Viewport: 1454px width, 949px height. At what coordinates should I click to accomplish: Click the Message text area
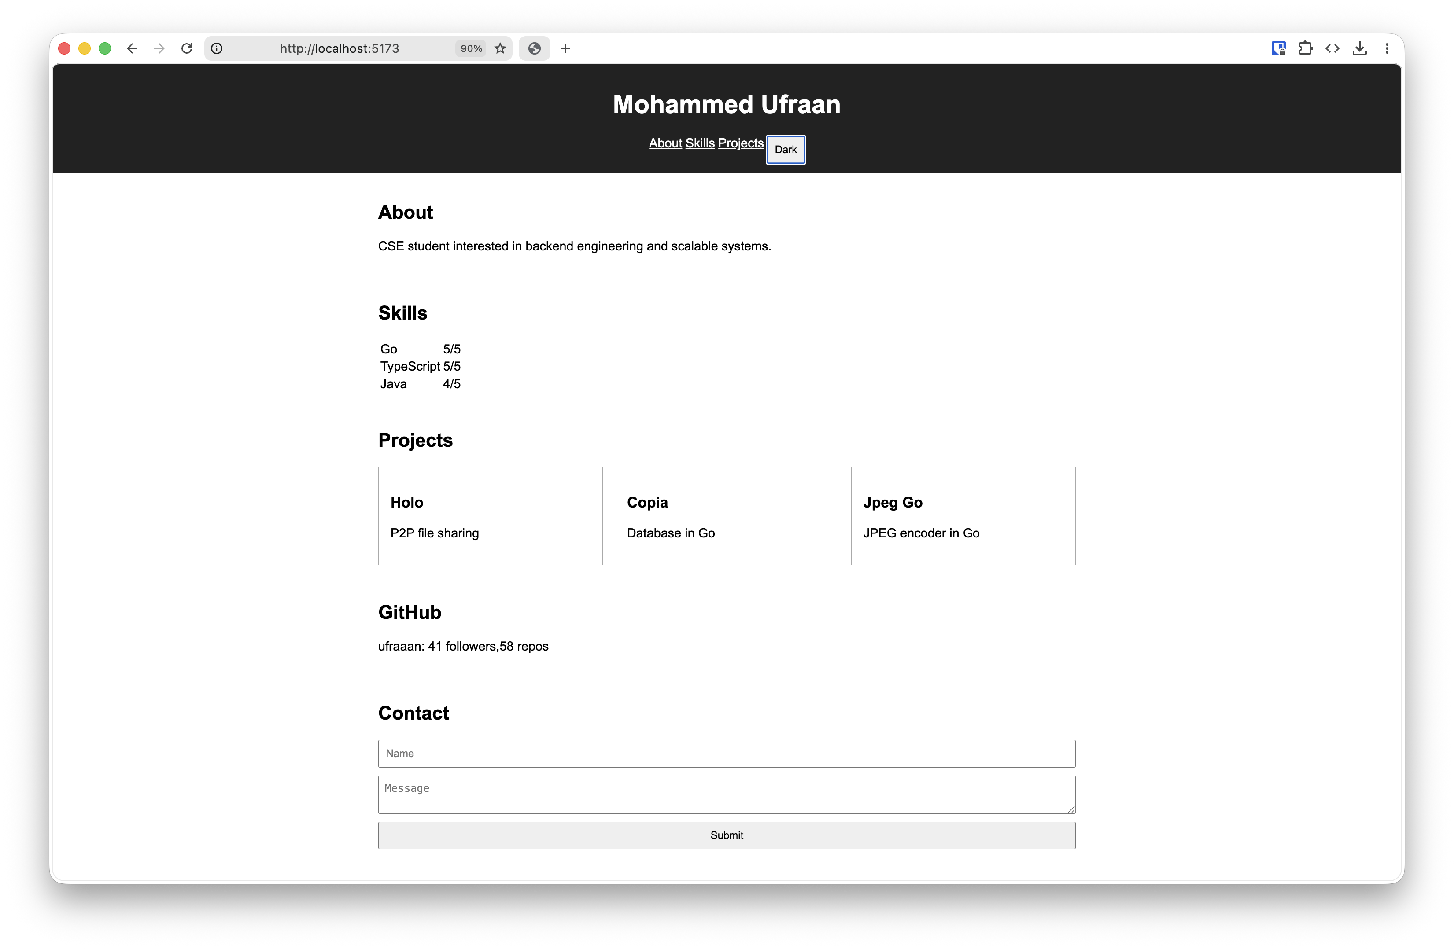(727, 795)
